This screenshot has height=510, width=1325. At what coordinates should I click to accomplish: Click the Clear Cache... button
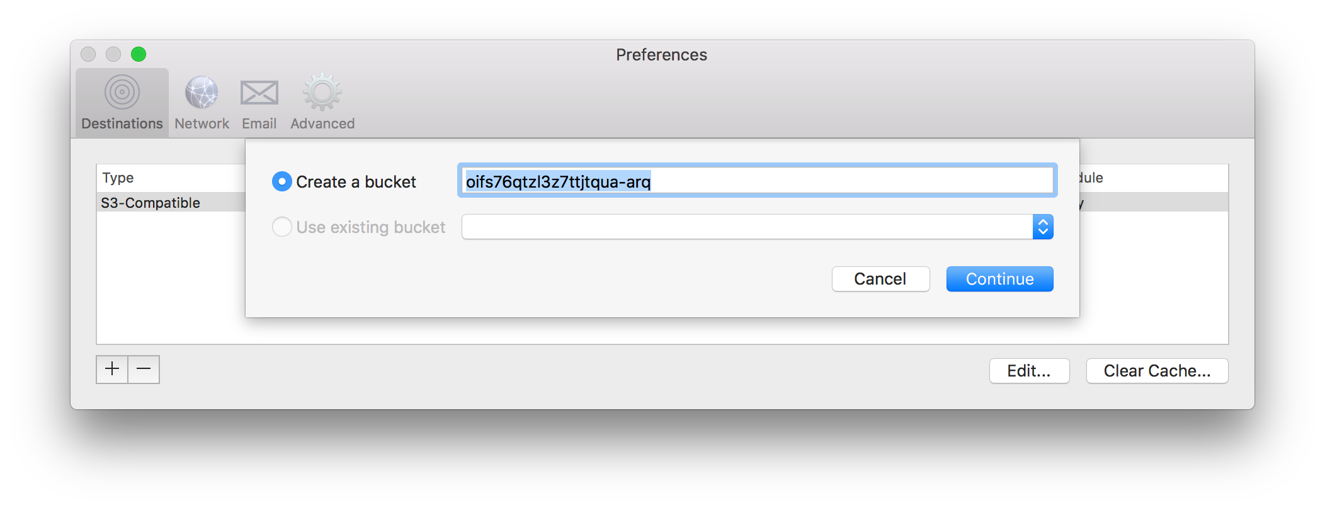click(1157, 371)
